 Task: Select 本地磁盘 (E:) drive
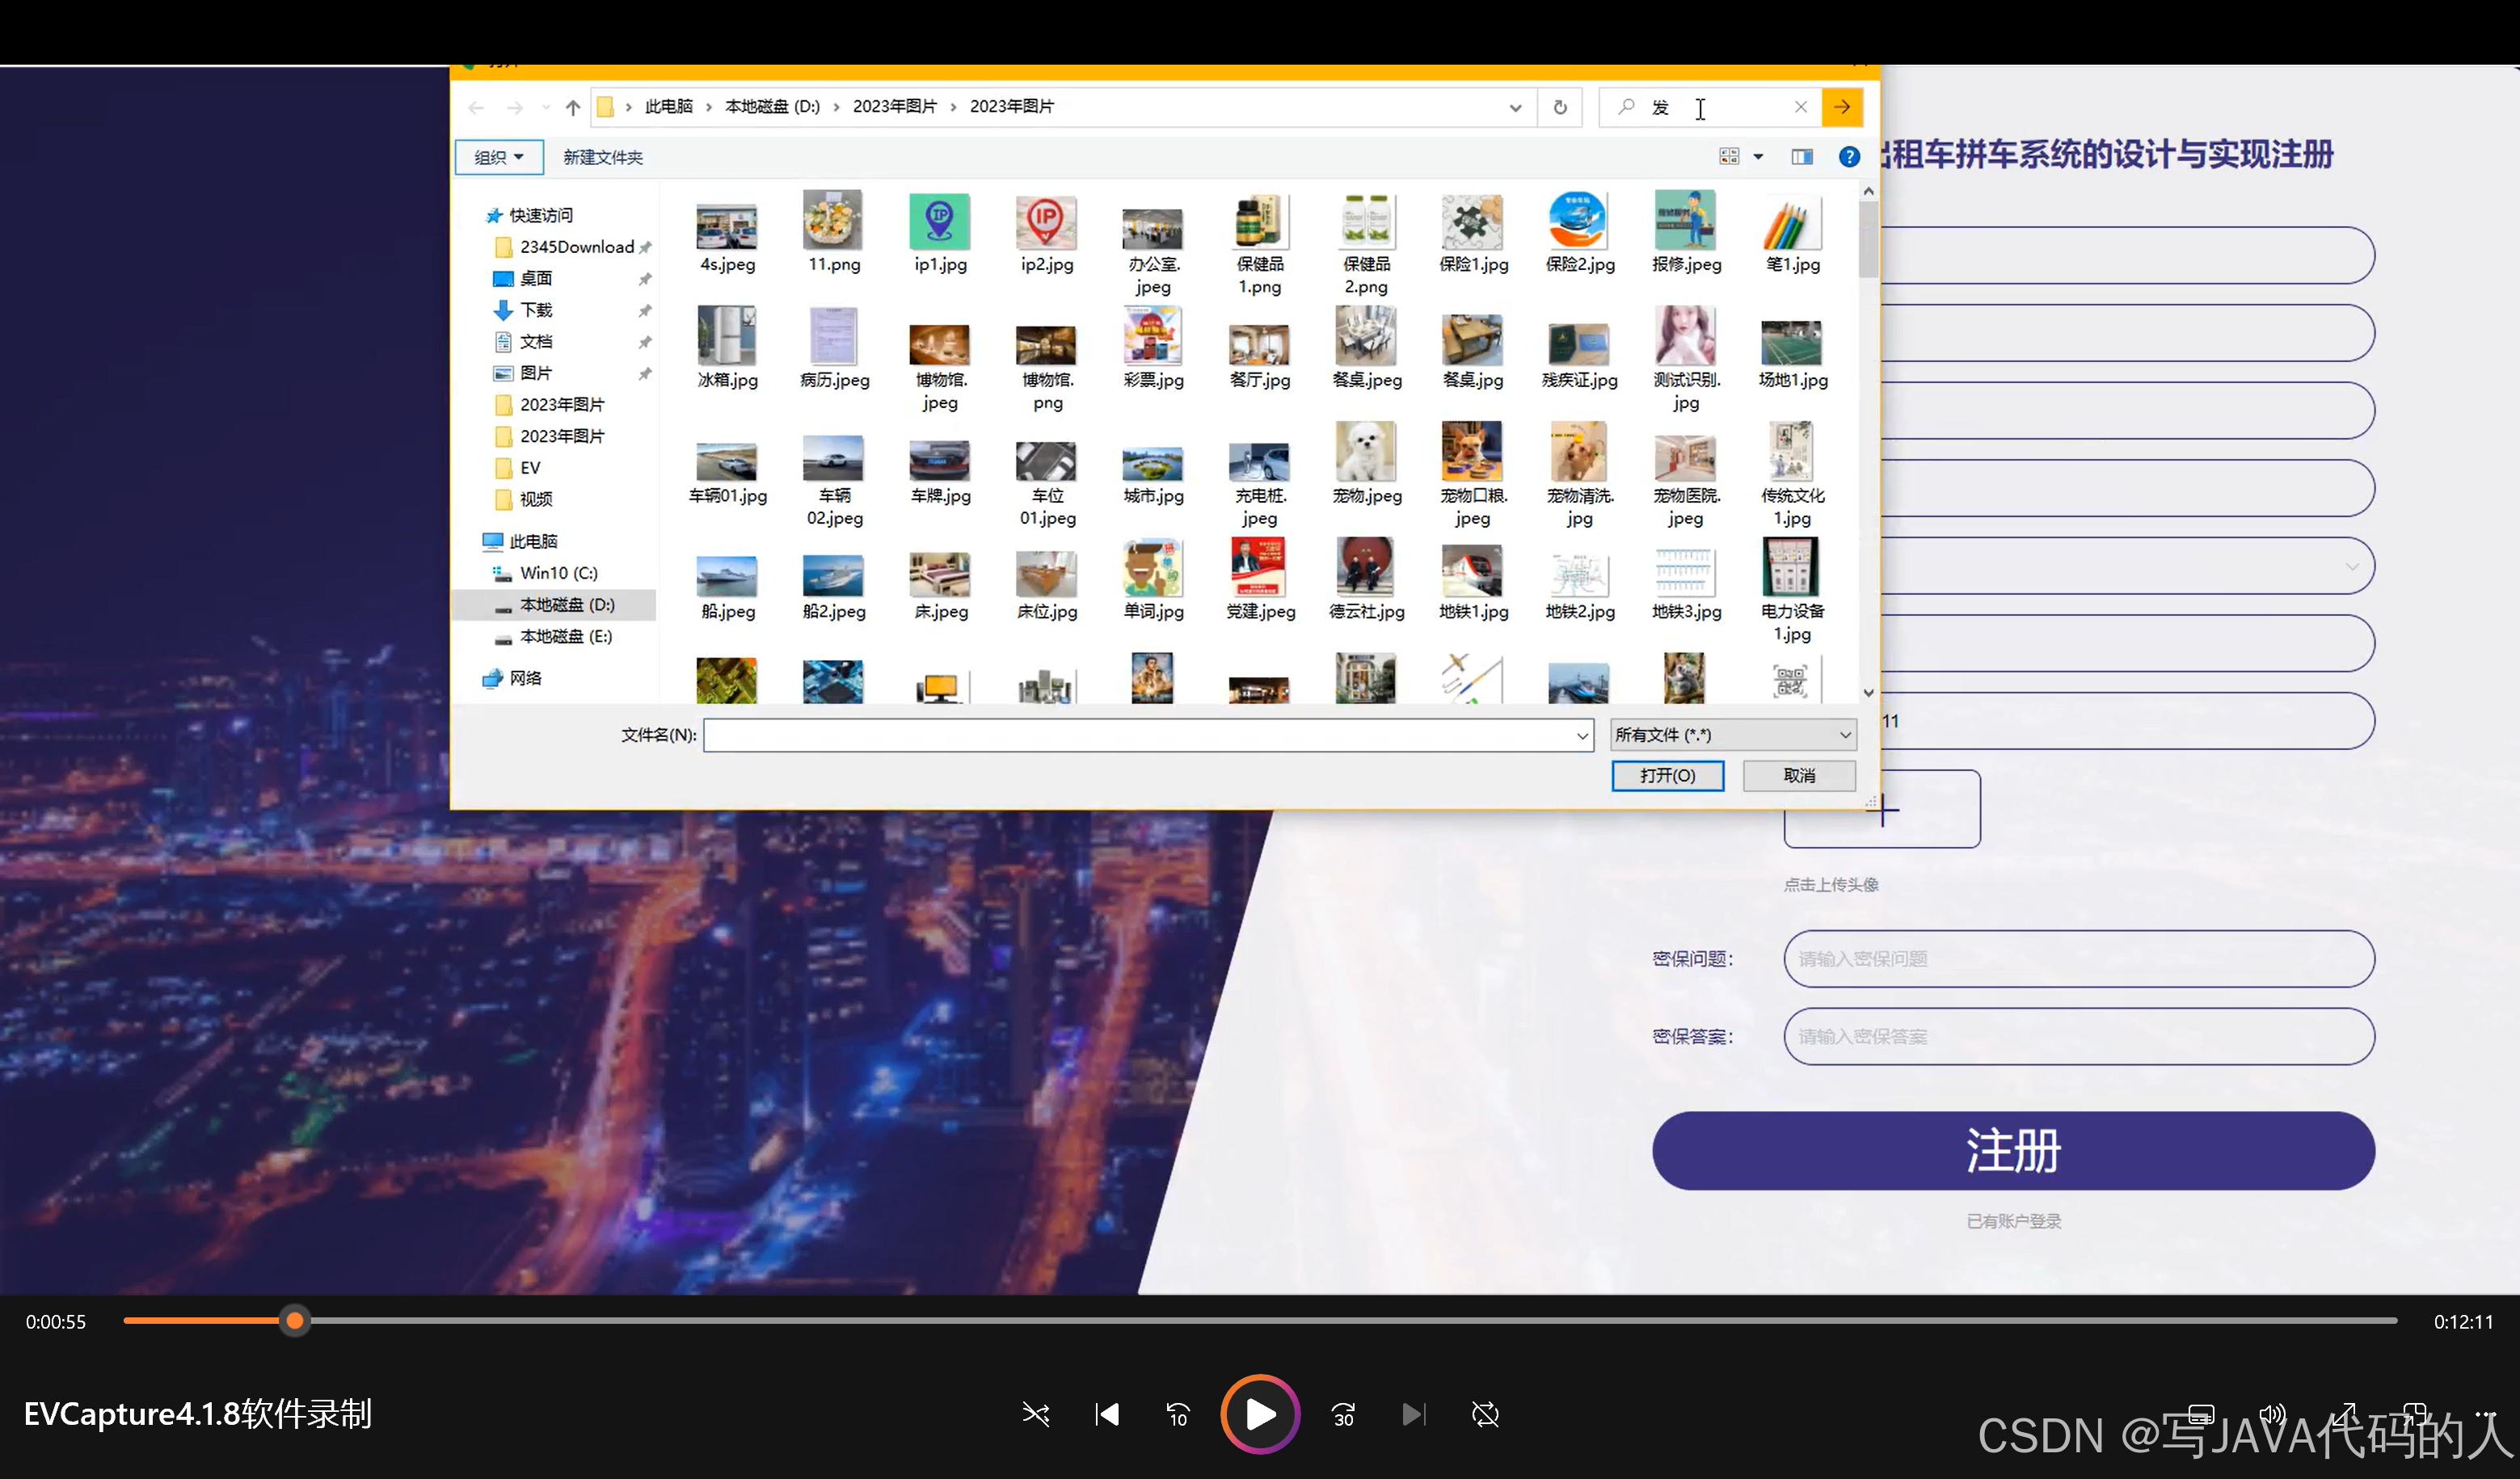point(564,636)
